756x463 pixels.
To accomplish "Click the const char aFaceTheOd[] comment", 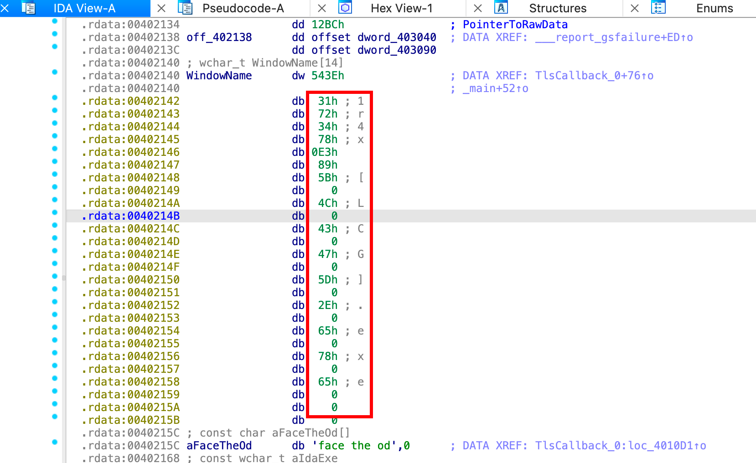I will pos(268,433).
